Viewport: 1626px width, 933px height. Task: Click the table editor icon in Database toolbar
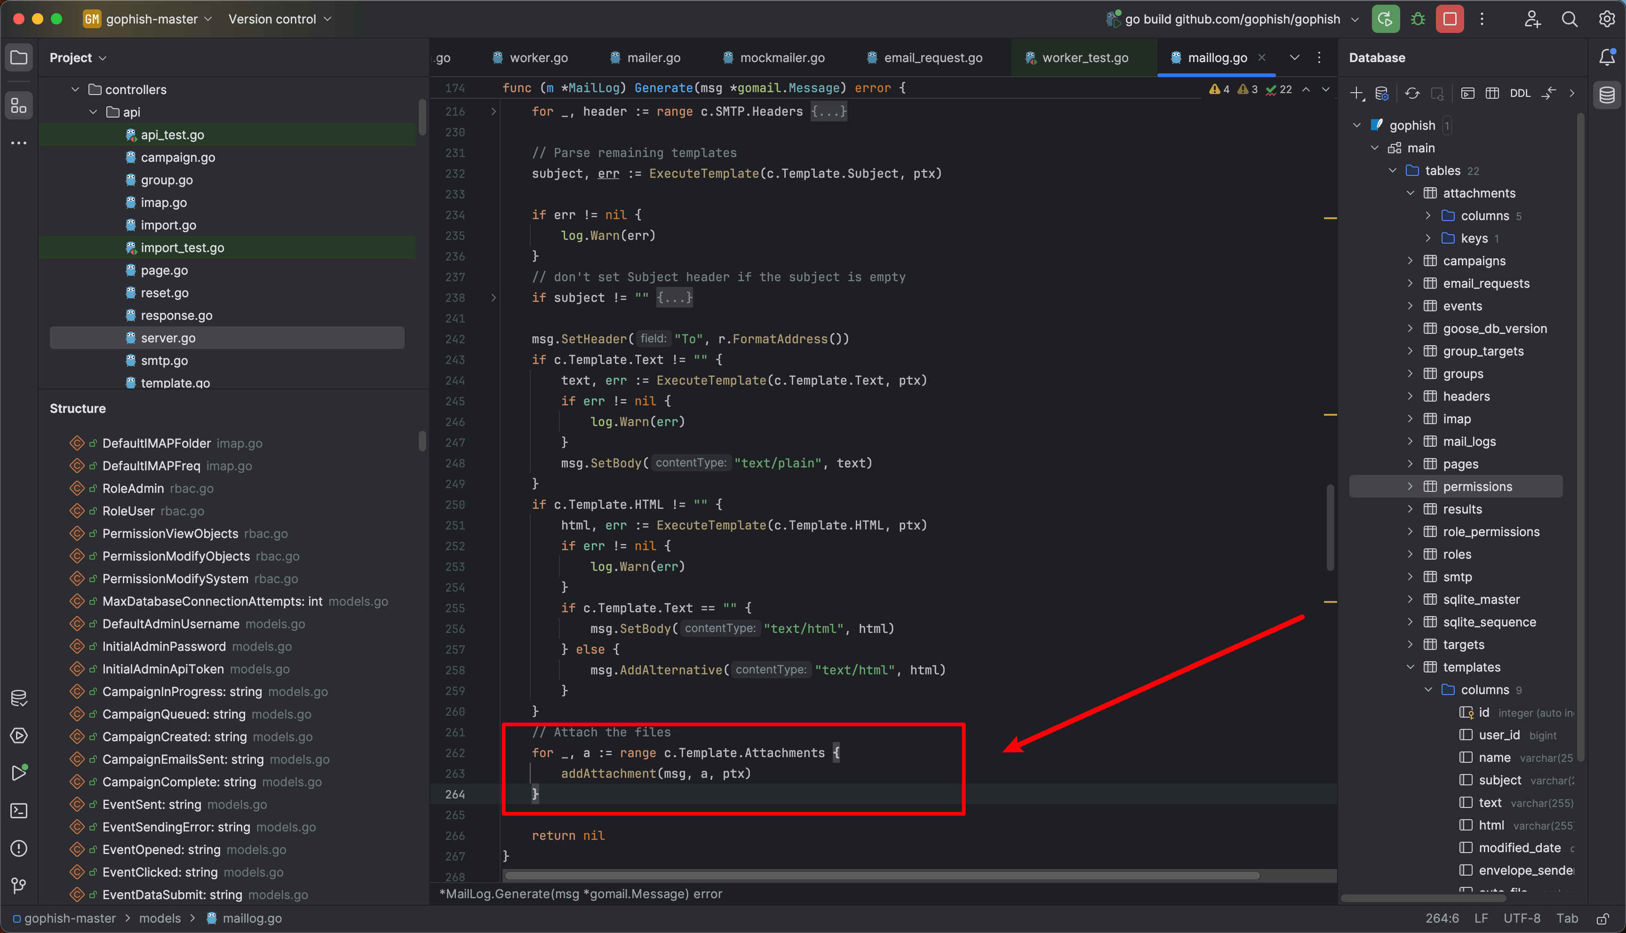[1492, 94]
